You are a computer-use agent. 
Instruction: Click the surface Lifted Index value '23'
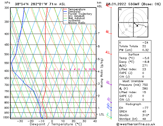coord(144,69)
